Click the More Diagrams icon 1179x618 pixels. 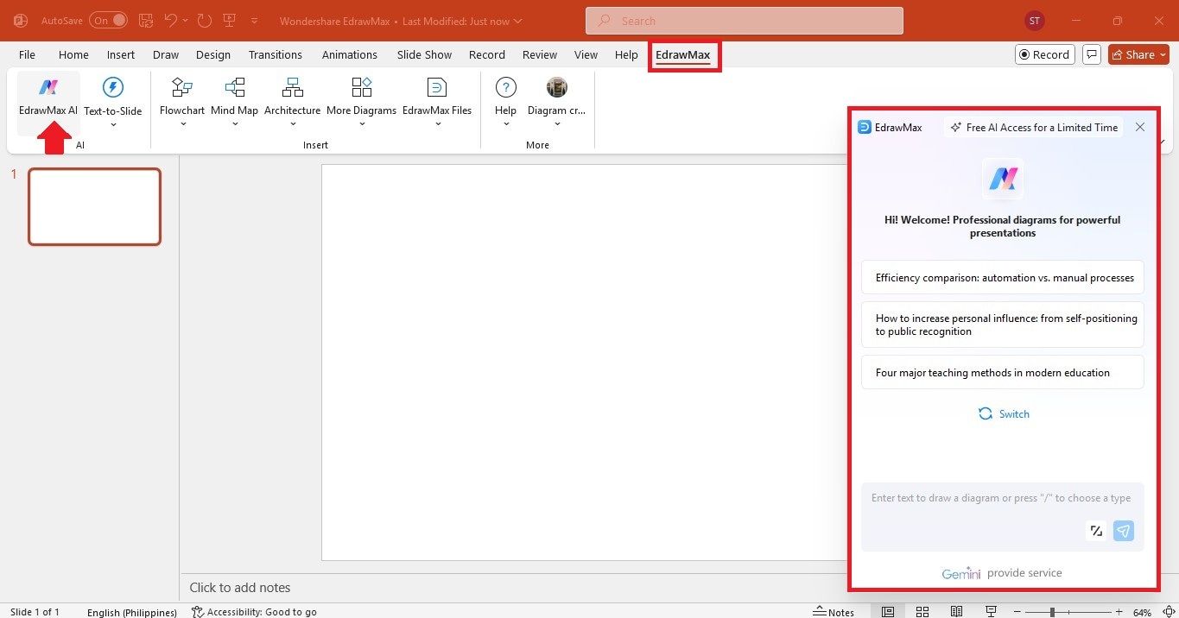click(361, 87)
